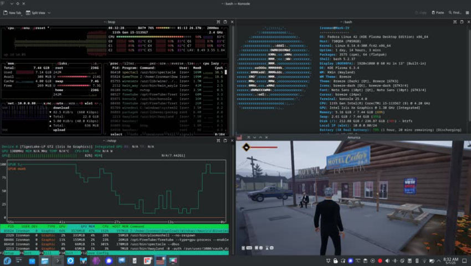The height and width of the screenshot is (266, 471).
Task: Open the Signal messenger taskbar icon
Action: point(109,261)
